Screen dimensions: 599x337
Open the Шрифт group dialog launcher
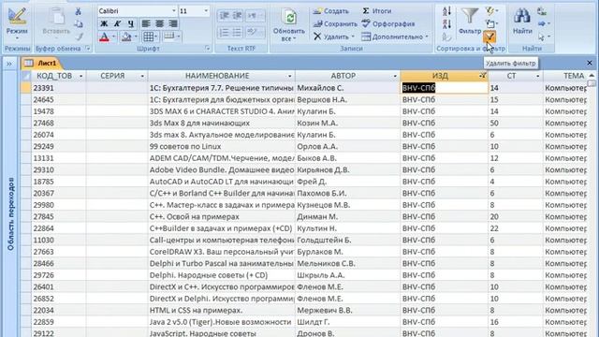click(207, 49)
